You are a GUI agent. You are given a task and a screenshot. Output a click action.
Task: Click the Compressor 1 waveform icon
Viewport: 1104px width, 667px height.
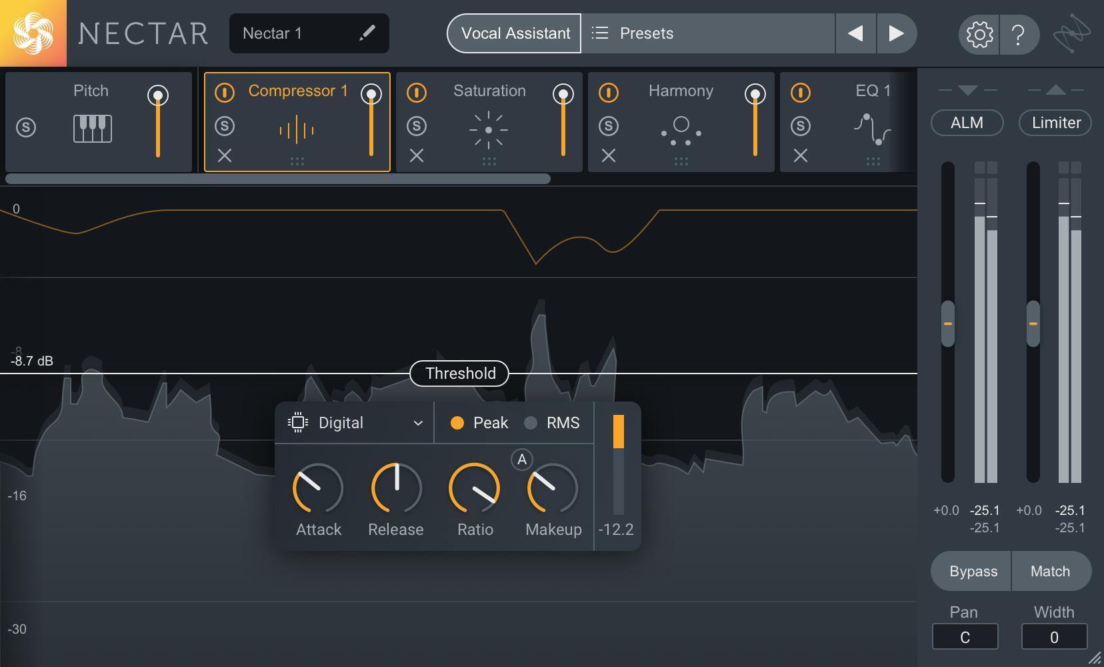pyautogui.click(x=297, y=129)
